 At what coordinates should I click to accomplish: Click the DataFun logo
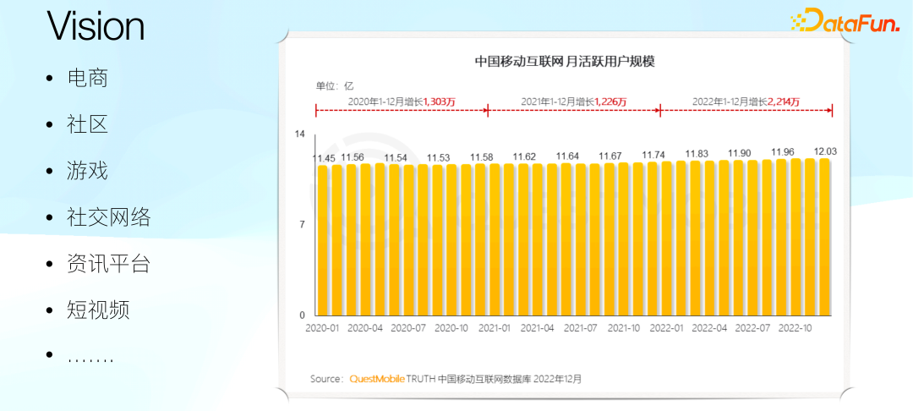coord(845,21)
